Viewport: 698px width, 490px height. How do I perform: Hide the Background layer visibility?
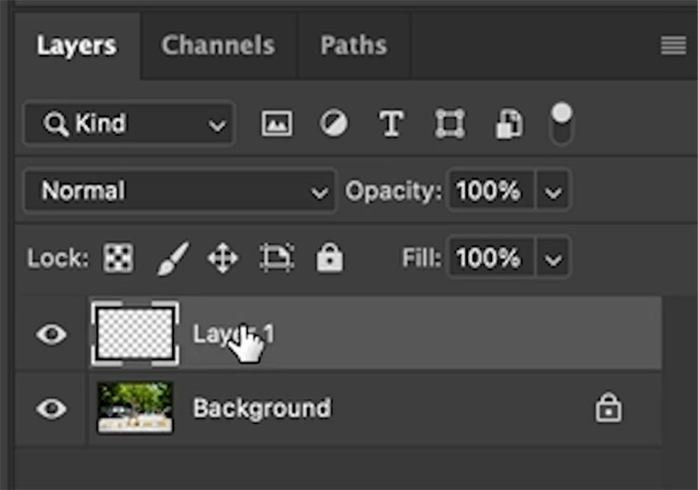point(51,408)
